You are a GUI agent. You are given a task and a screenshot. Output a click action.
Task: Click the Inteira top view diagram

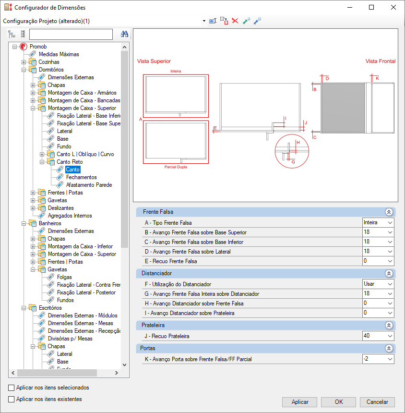[176, 96]
